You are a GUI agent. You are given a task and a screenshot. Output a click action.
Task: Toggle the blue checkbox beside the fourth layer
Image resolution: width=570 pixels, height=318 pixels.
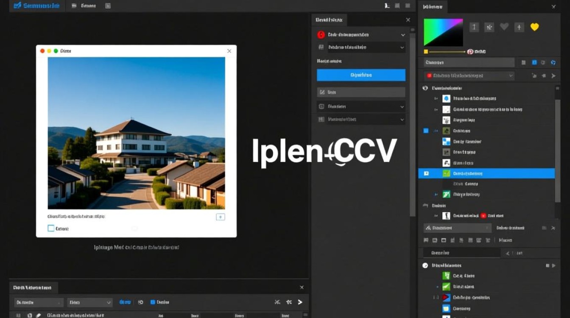click(425, 131)
